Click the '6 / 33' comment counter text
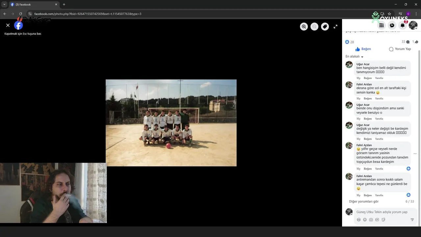The width and height of the screenshot is (421, 237). tap(410, 201)
